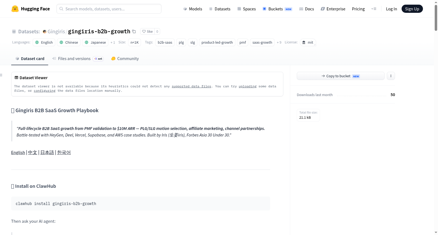Viewport: 438px width, 235px height.
Task: Click the Dataset card cube icon
Action: [x=17, y=58]
